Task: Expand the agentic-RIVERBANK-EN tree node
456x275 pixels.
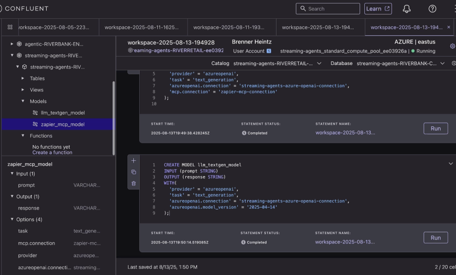Action: click(12, 44)
